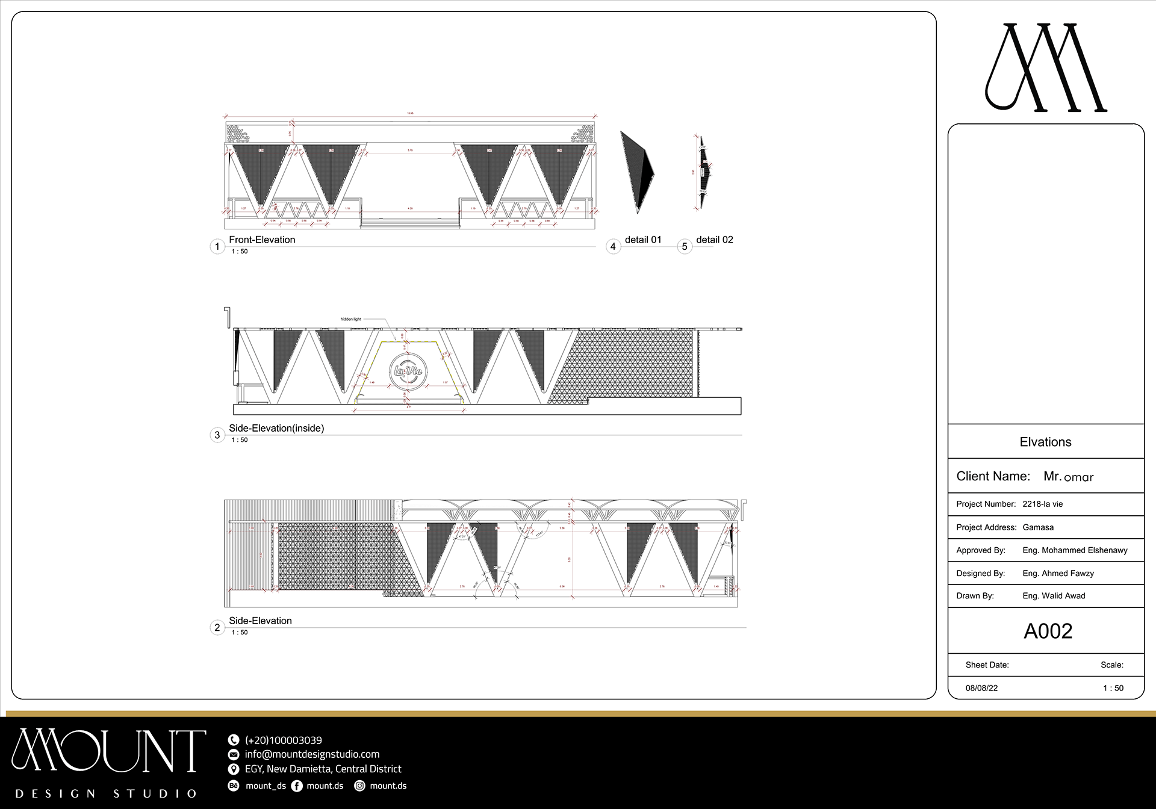Image resolution: width=1156 pixels, height=809 pixels.
Task: Click the location pin icon
Action: click(234, 769)
